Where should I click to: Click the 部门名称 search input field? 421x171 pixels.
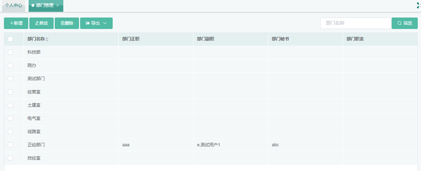tap(356, 23)
